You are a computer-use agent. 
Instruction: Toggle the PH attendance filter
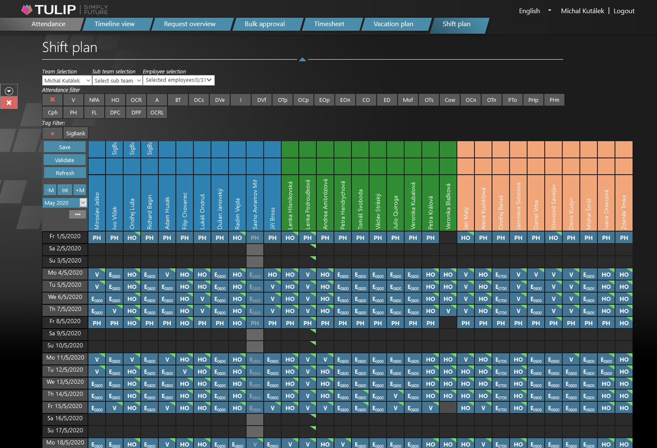pyautogui.click(x=73, y=112)
